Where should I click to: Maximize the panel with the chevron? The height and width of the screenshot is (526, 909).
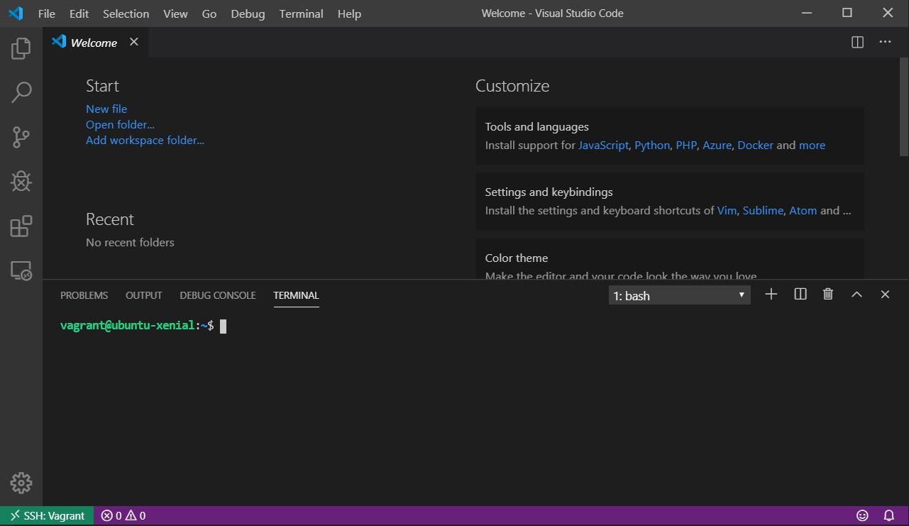coord(856,294)
